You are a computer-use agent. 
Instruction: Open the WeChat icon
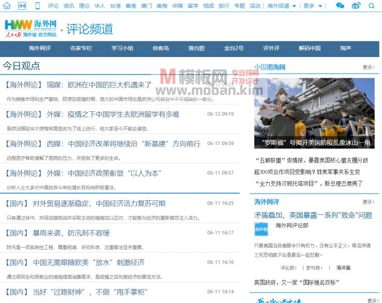(x=340, y=6)
